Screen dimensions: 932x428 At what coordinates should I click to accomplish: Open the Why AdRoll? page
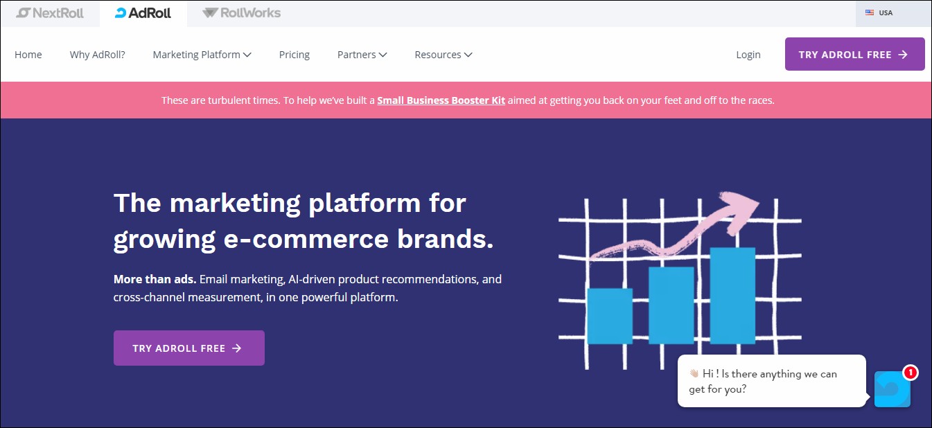pyautogui.click(x=98, y=55)
